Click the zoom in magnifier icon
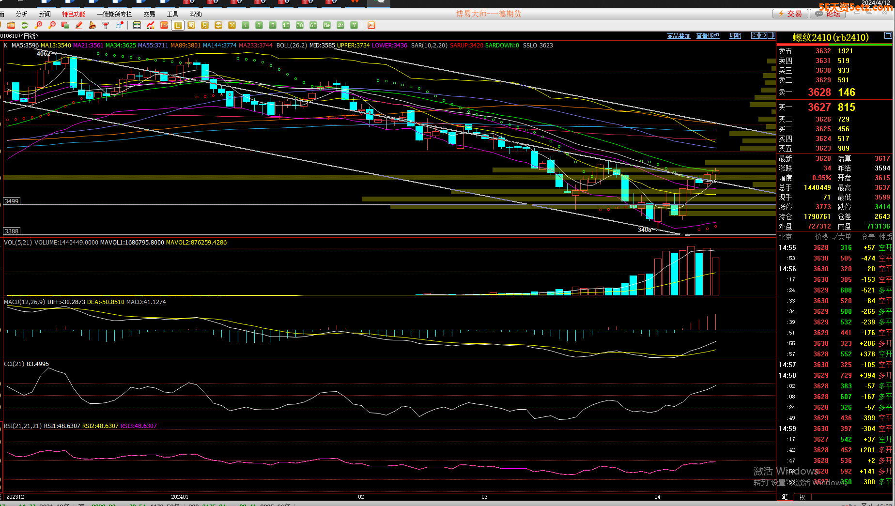Image resolution: width=895 pixels, height=506 pixels. coord(39,25)
